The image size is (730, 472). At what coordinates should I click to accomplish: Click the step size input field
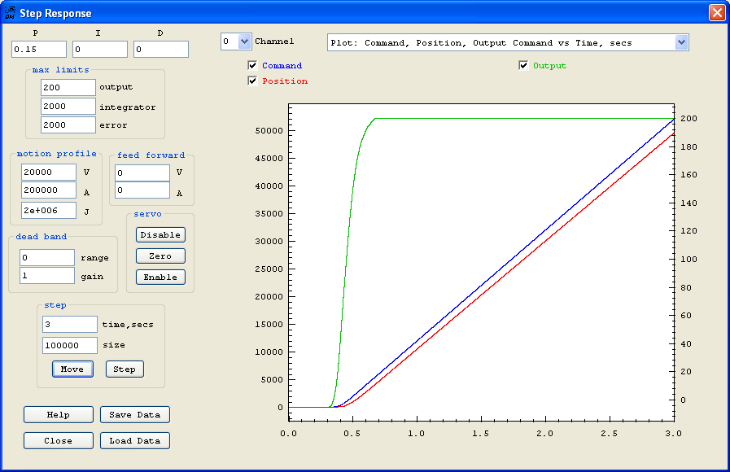coord(69,345)
